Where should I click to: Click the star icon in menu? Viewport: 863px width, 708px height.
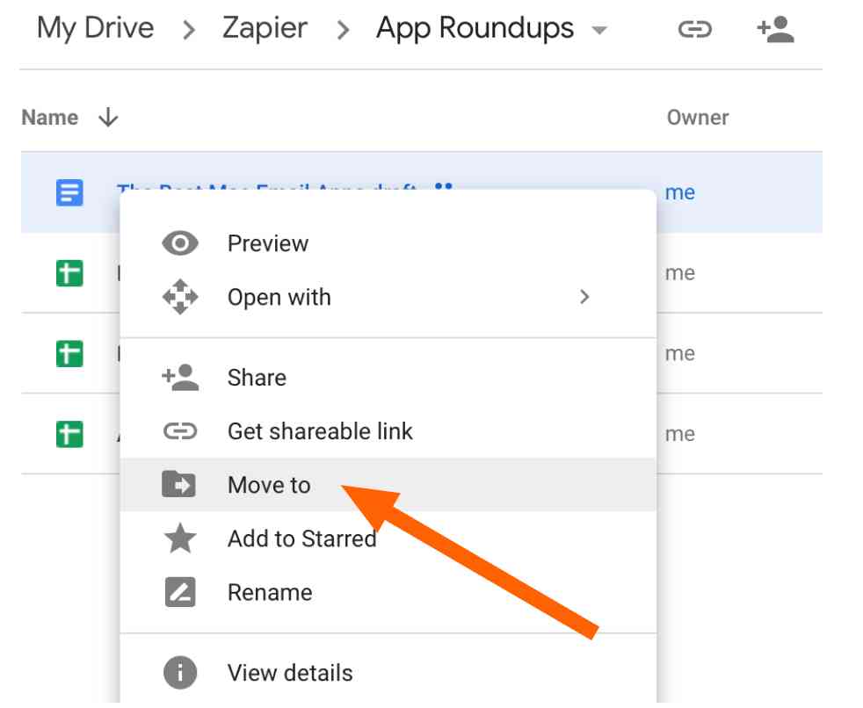180,538
